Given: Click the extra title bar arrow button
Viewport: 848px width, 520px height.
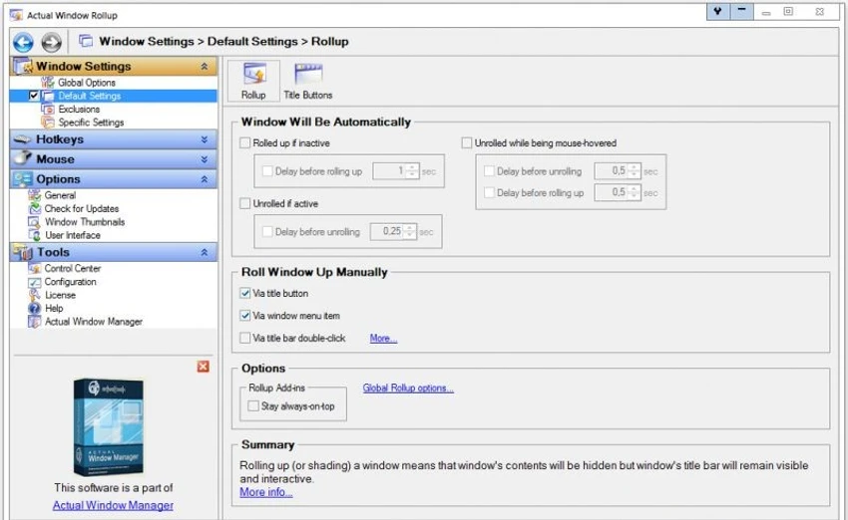Looking at the screenshot, I should (718, 11).
